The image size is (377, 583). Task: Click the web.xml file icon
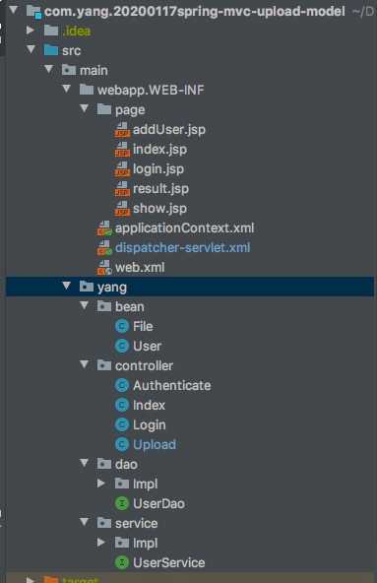pyautogui.click(x=104, y=267)
